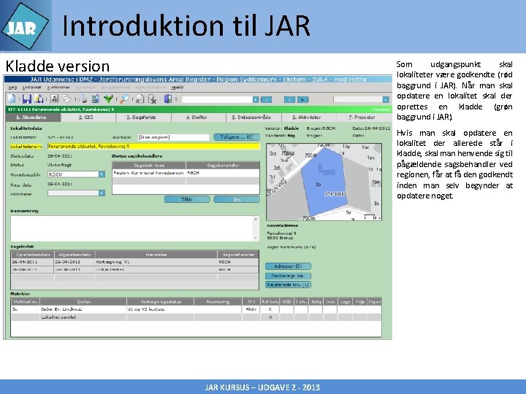Click the blue X clear button in toolbar
The height and width of the screenshot is (394, 526).
pos(302,99)
